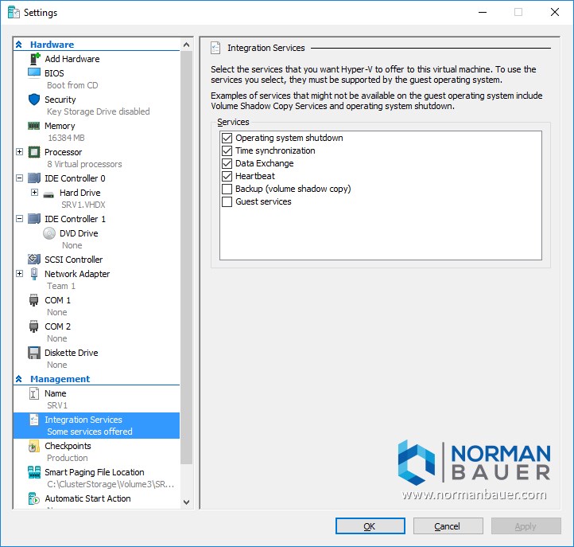Viewport: 574px width, 547px height.
Task: Uncheck Operating system shutdown service
Action: coord(227,138)
